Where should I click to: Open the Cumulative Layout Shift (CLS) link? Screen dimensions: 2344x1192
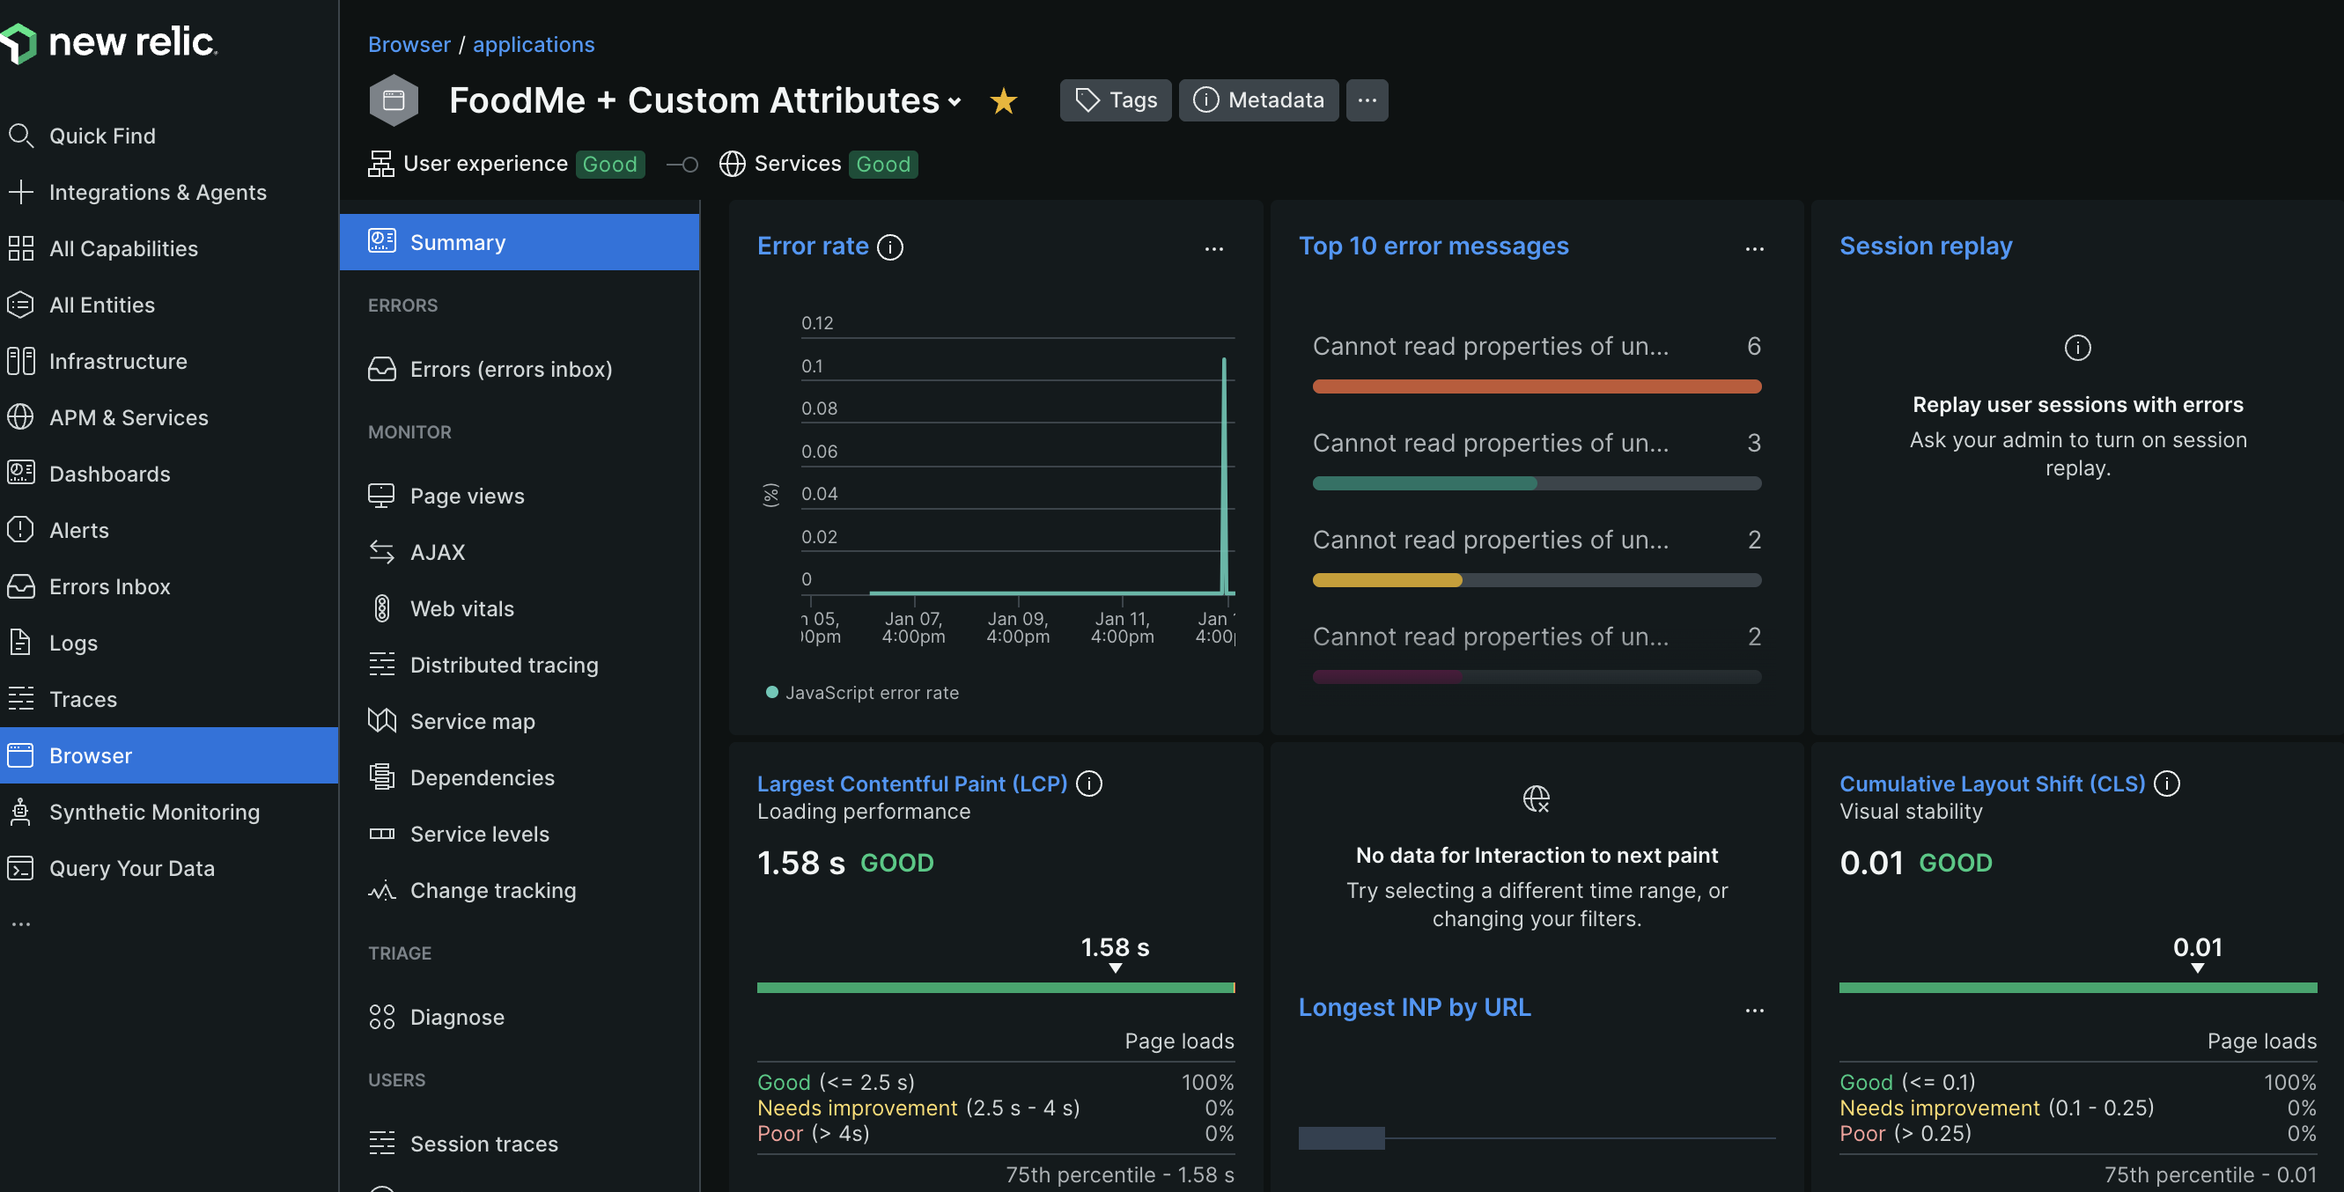click(1993, 784)
